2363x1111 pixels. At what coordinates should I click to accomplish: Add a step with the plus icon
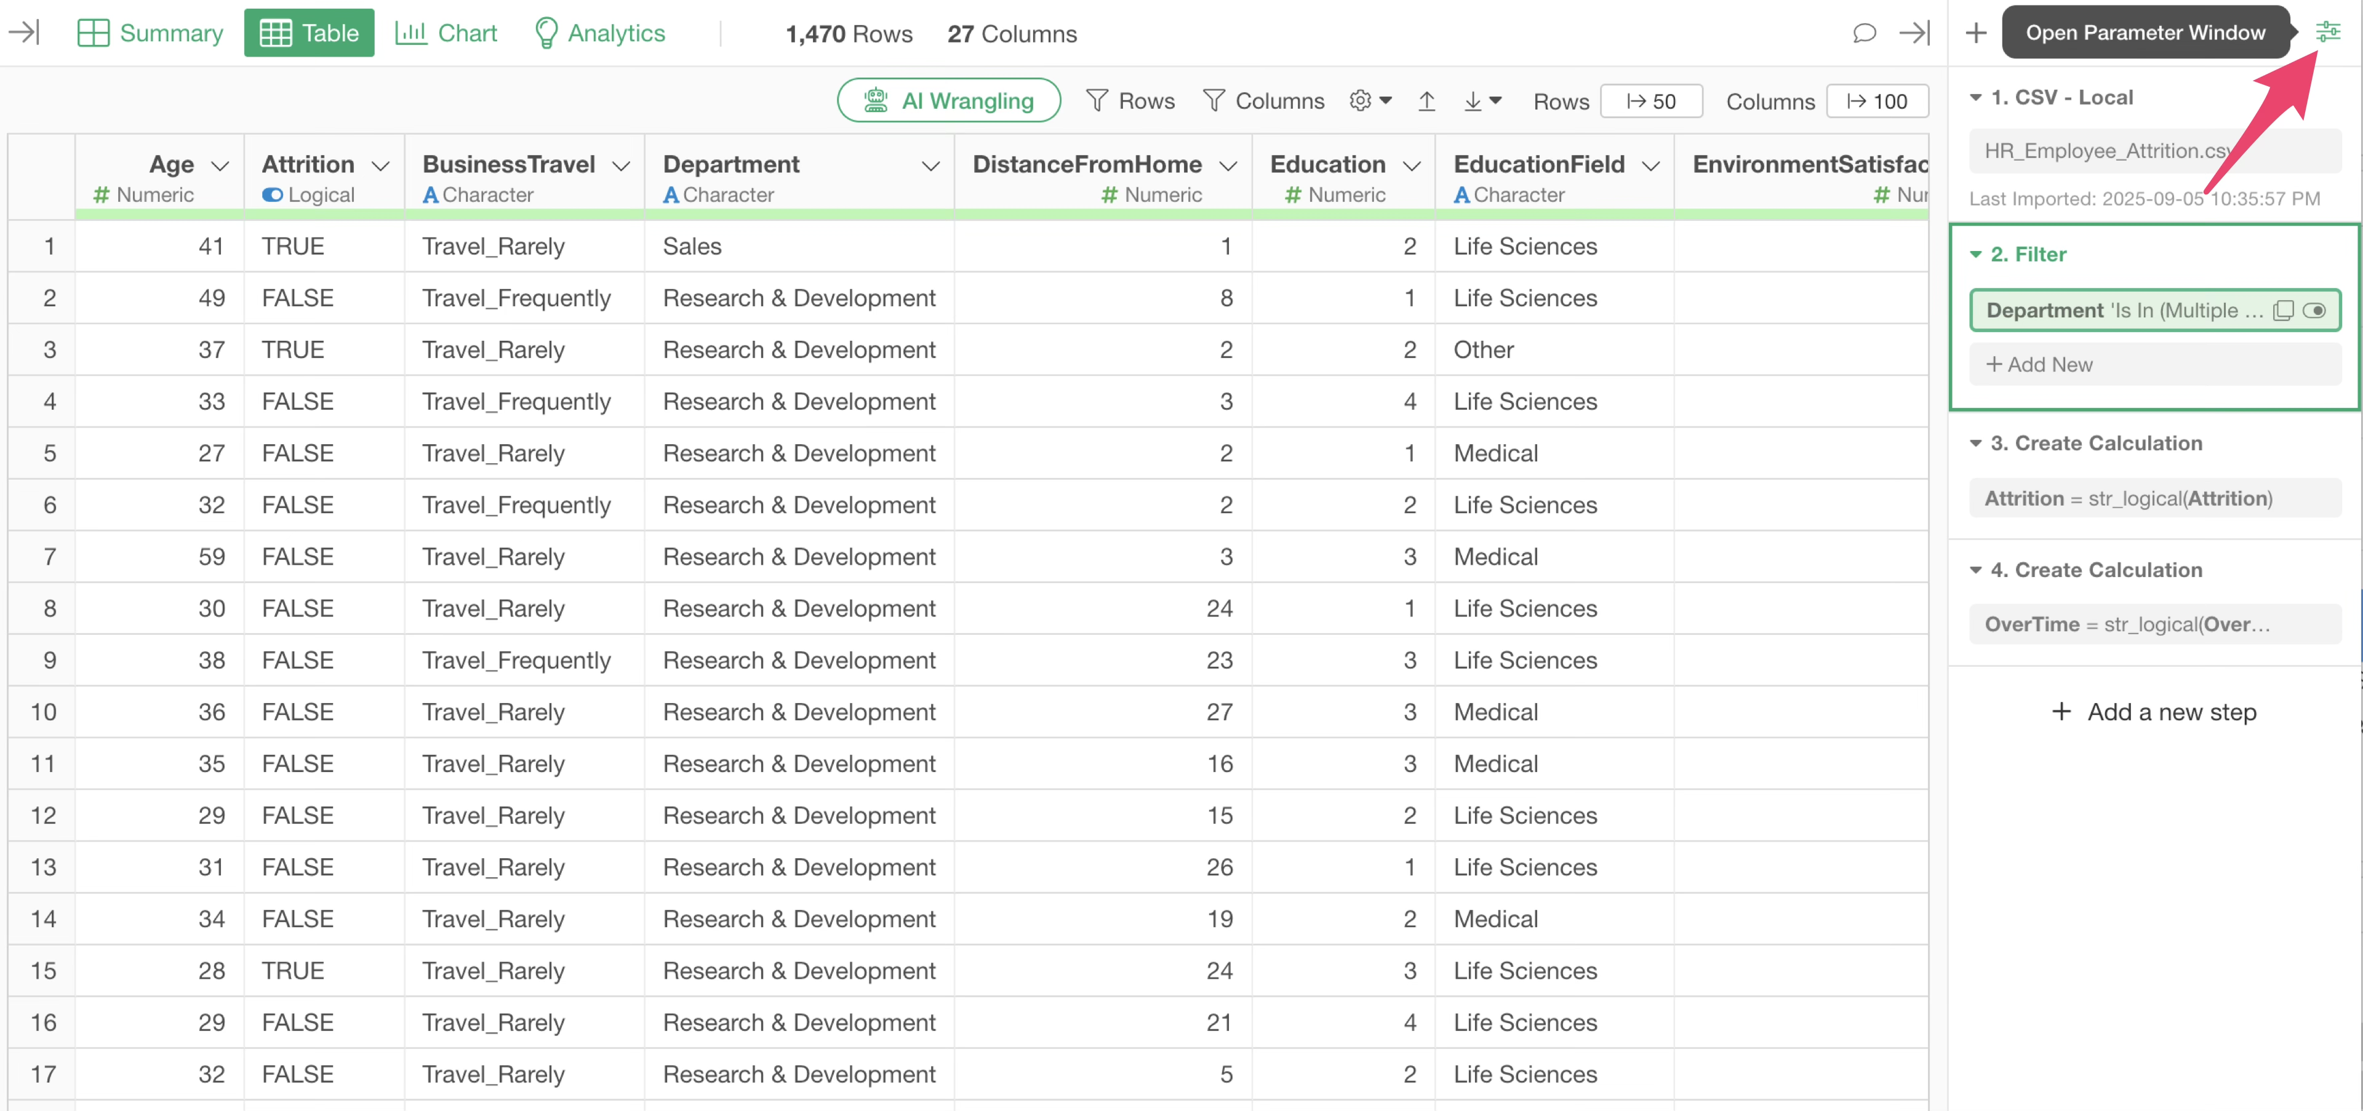[1976, 33]
